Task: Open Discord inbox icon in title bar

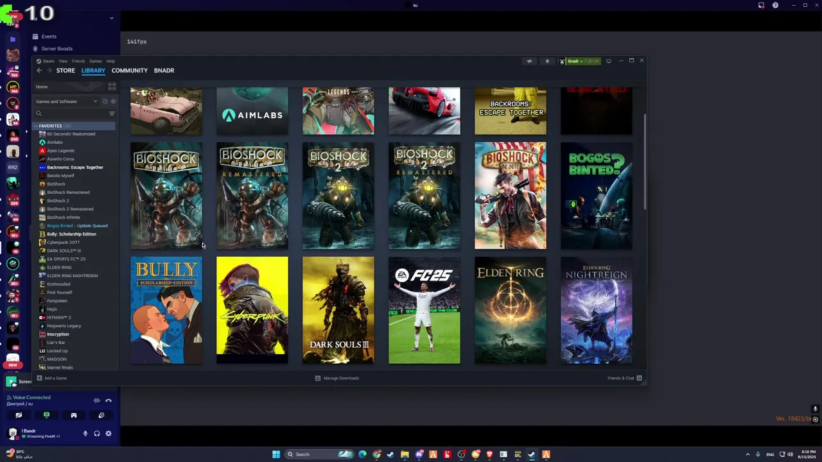Action: click(x=761, y=5)
